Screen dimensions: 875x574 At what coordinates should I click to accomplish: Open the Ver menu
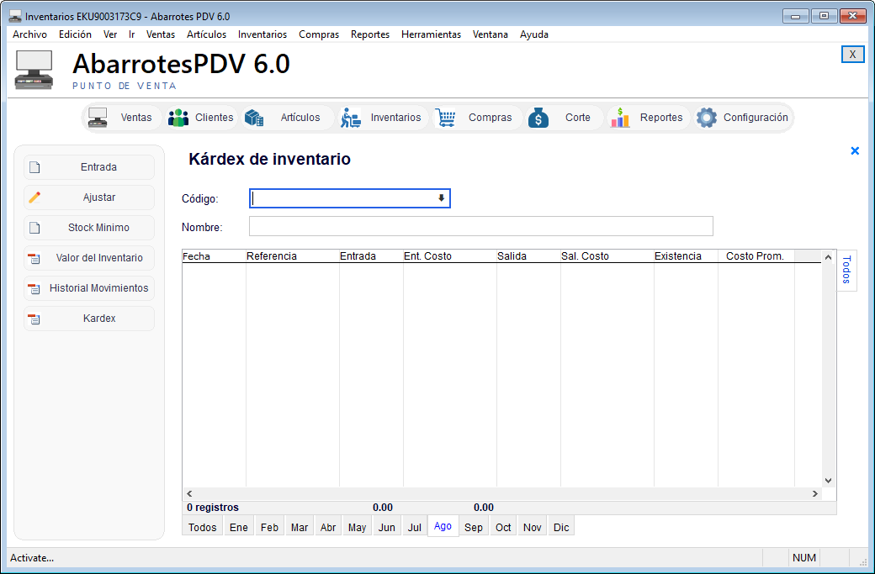110,34
